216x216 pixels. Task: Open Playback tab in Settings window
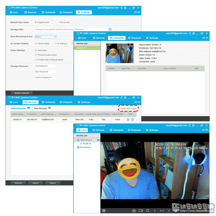coord(66,12)
